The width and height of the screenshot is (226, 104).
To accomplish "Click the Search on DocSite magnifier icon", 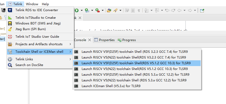I will click(10, 65).
